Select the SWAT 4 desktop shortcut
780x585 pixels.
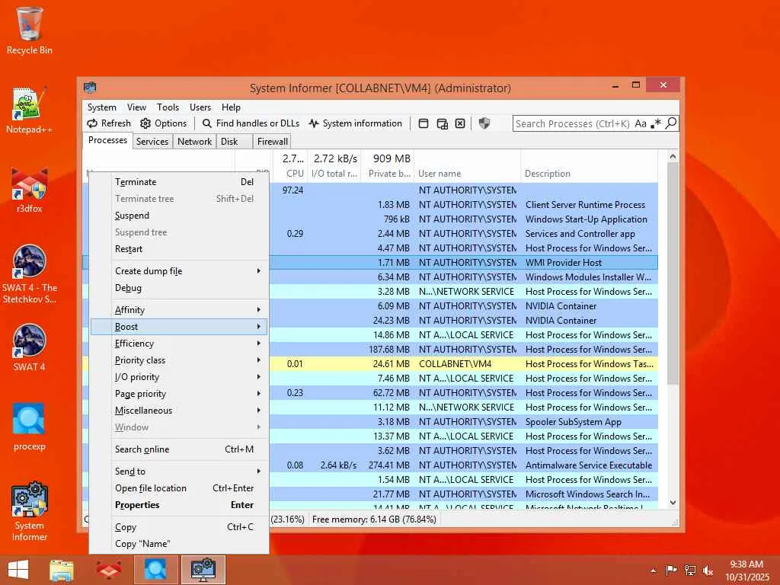(30, 347)
